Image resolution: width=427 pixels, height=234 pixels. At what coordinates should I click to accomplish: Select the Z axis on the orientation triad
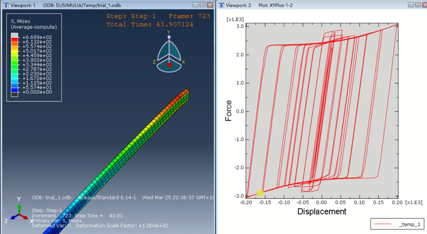click(x=154, y=61)
